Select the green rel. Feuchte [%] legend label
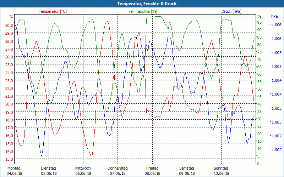The height and width of the screenshot is (177, 284). [143, 11]
